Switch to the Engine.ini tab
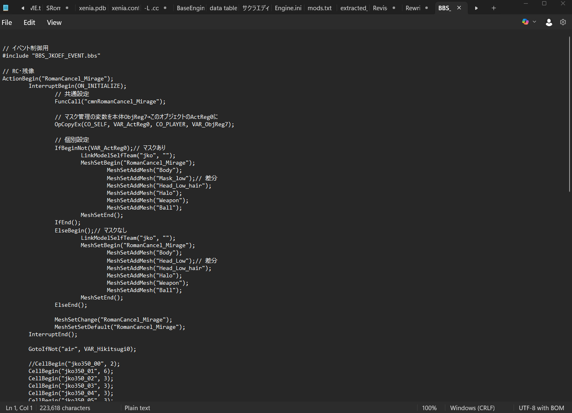 click(288, 8)
